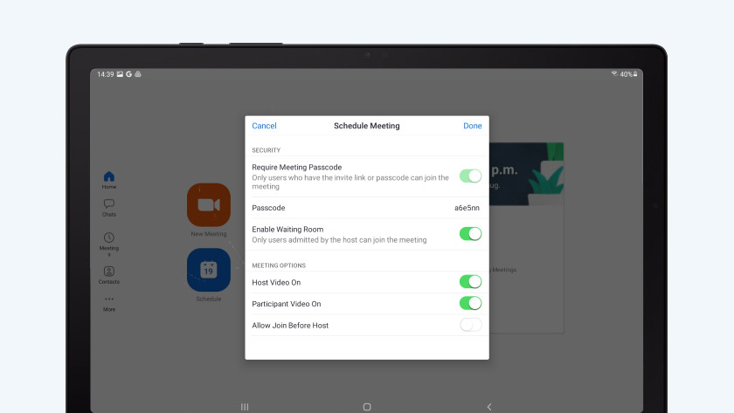The image size is (734, 413).
Task: Turn off Host Video On switch
Action: point(470,282)
